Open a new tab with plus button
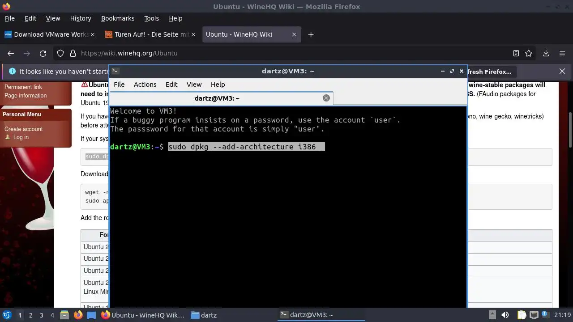573x322 pixels. pyautogui.click(x=311, y=34)
